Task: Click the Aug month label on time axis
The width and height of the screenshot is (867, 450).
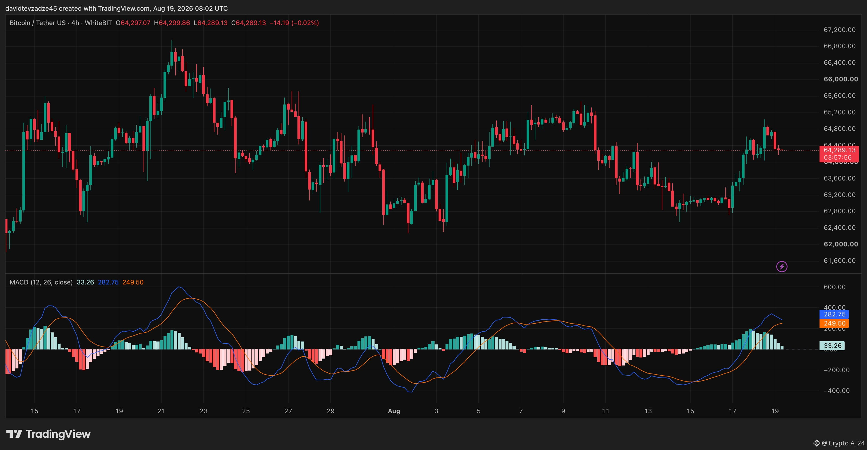Action: [x=394, y=411]
